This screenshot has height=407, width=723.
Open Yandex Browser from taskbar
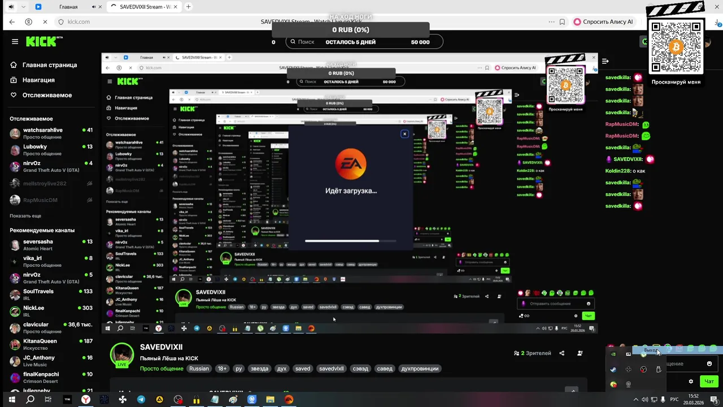[x=85, y=400]
